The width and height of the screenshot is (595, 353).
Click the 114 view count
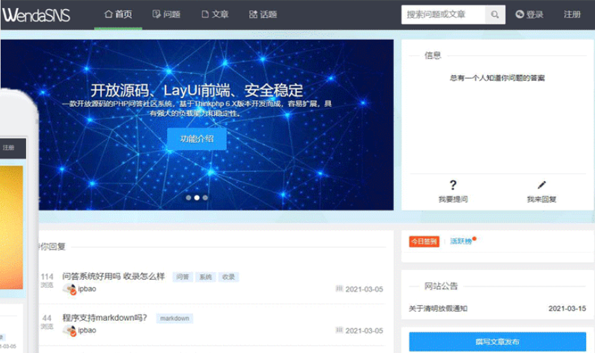click(47, 276)
